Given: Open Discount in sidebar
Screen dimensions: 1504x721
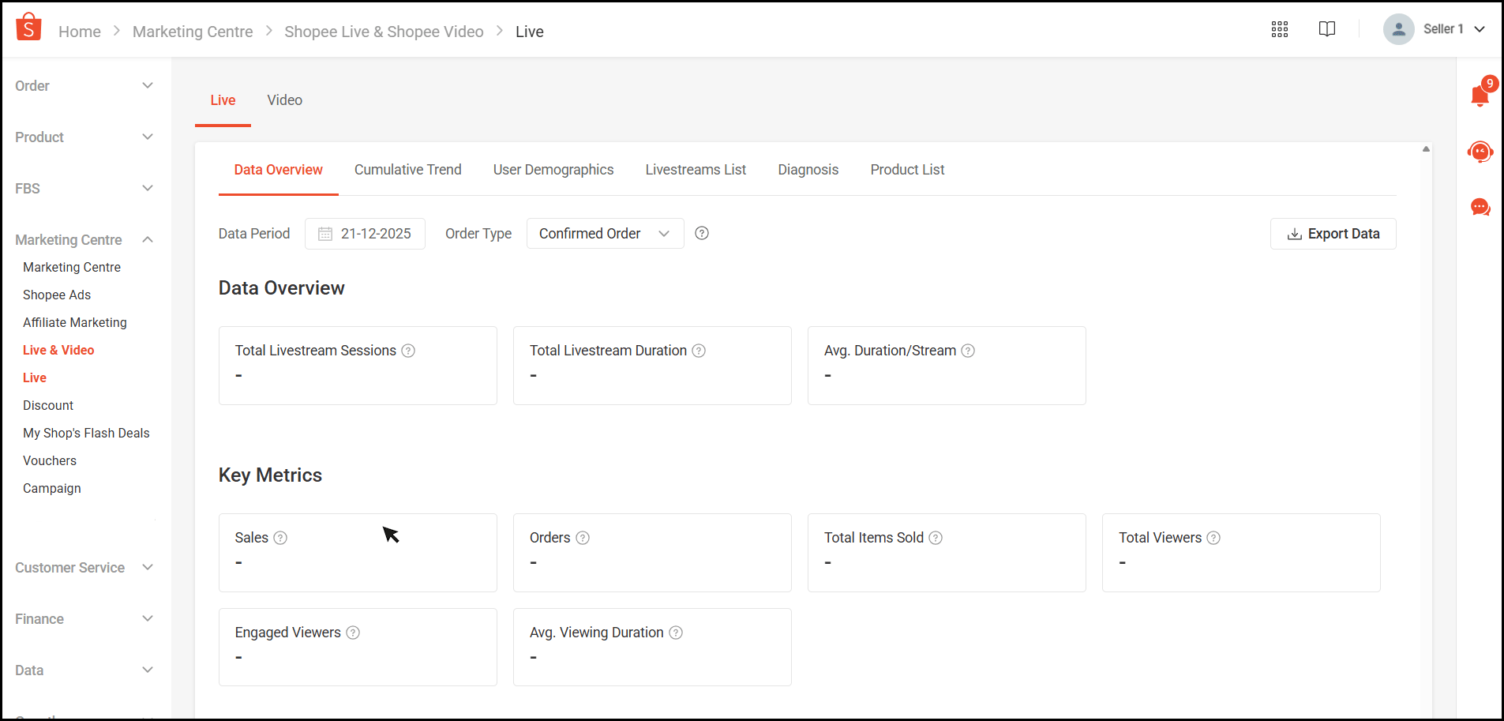Looking at the screenshot, I should coord(48,405).
